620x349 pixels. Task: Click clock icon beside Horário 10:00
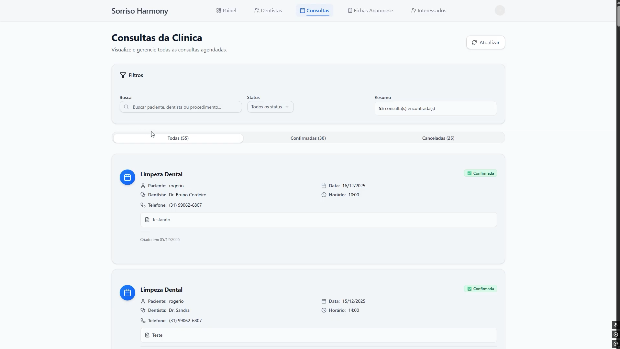click(x=324, y=195)
